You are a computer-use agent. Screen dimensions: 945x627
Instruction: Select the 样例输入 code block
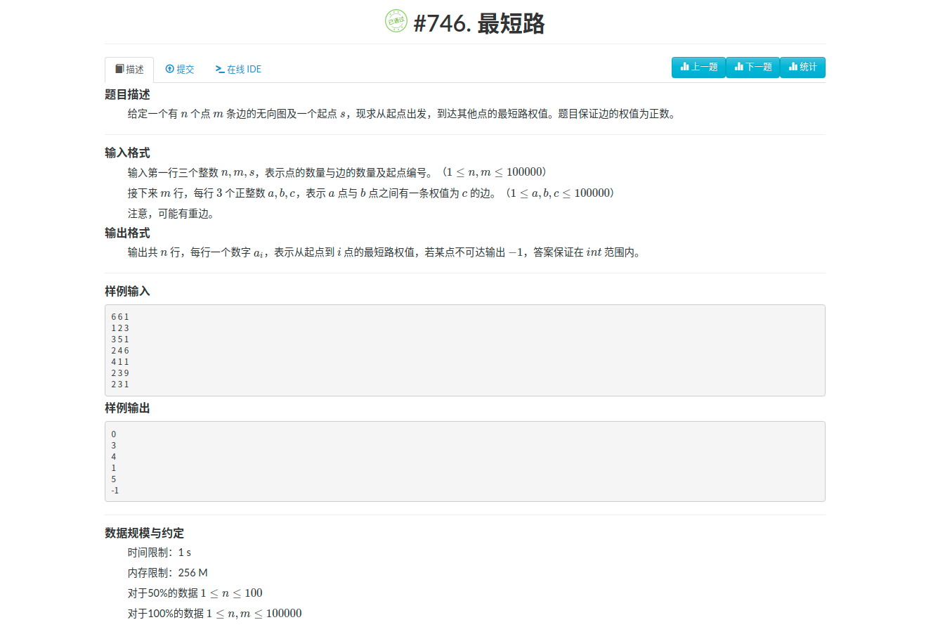[464, 349]
